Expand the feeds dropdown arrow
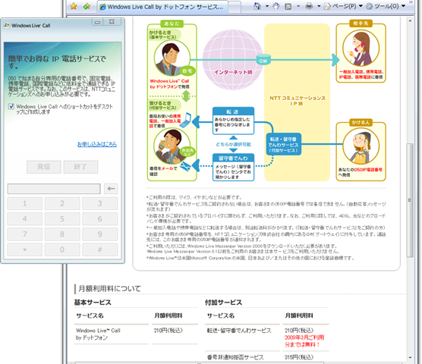The width and height of the screenshot is (422, 364). click(298, 6)
